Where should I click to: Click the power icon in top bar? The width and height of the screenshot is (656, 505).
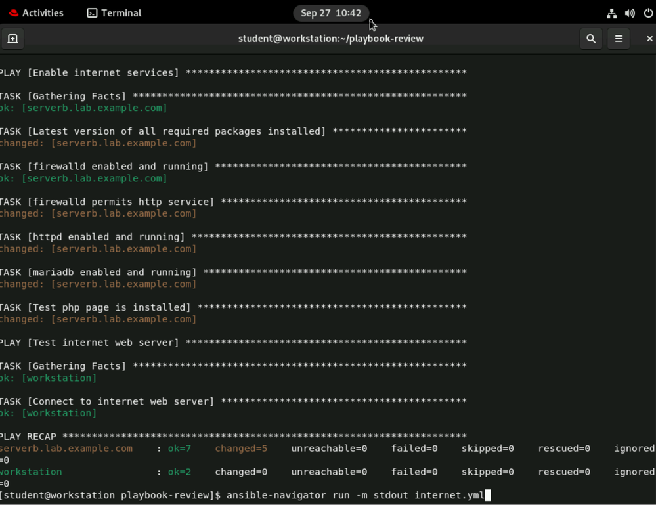tap(648, 13)
